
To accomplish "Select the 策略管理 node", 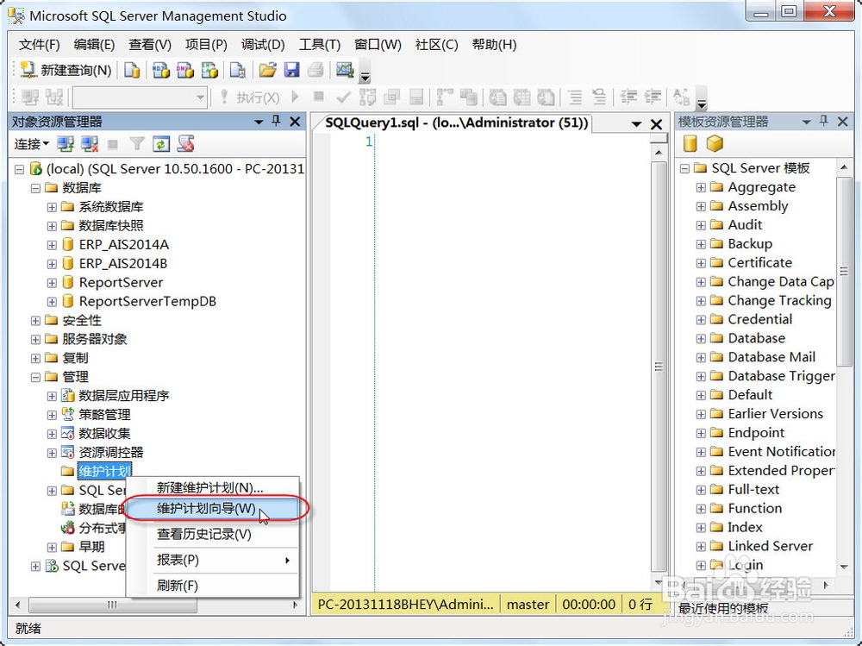I will [x=104, y=415].
